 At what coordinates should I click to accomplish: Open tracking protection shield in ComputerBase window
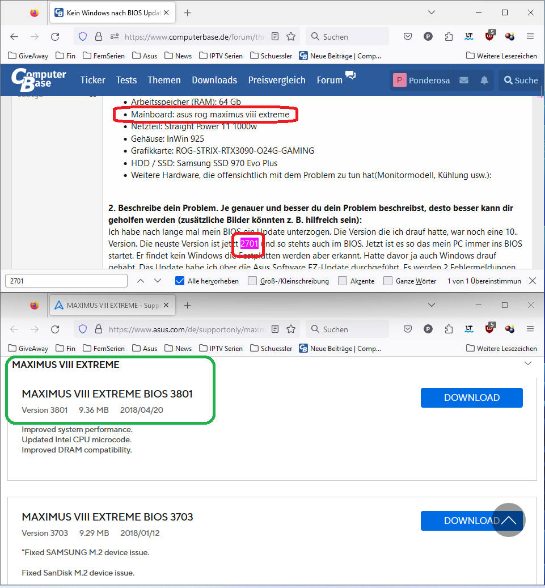coord(83,36)
